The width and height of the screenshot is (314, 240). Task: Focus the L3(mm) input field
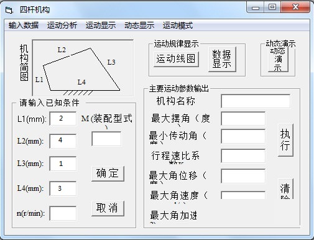tap(63, 164)
